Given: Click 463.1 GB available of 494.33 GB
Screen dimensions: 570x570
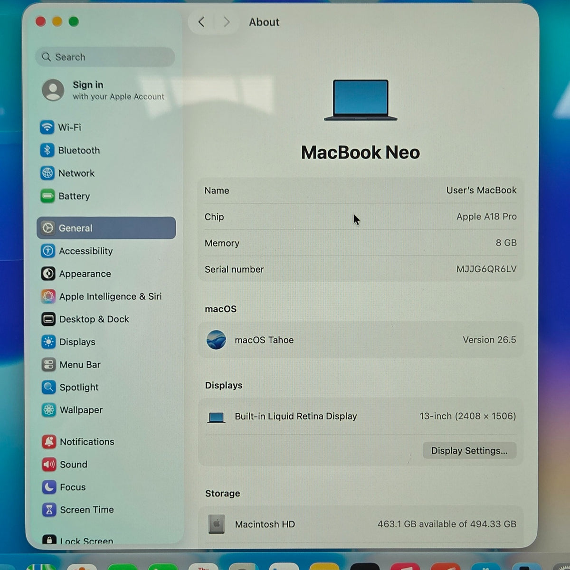Looking at the screenshot, I should click(447, 524).
